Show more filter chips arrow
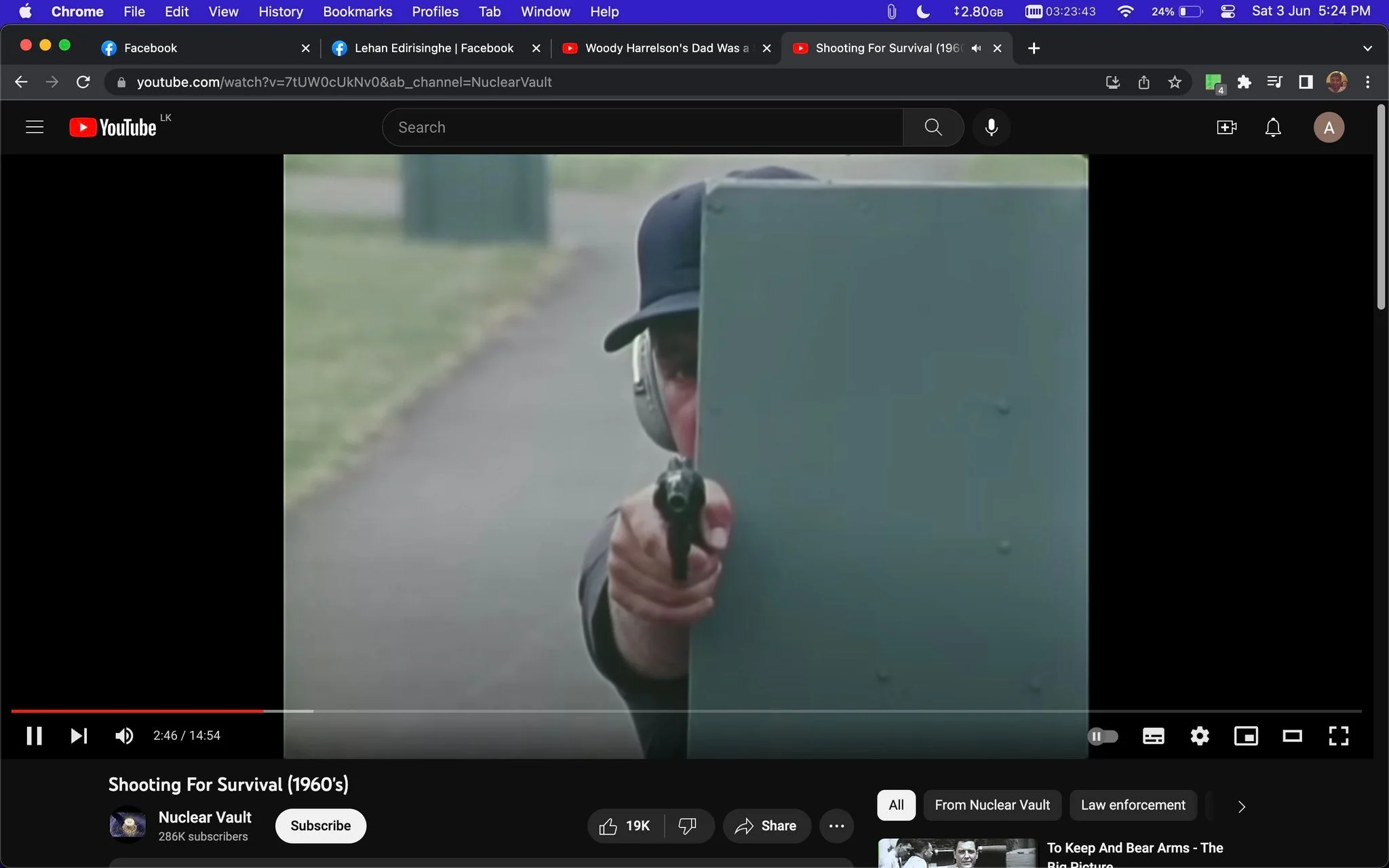This screenshot has width=1389, height=868. click(1241, 806)
